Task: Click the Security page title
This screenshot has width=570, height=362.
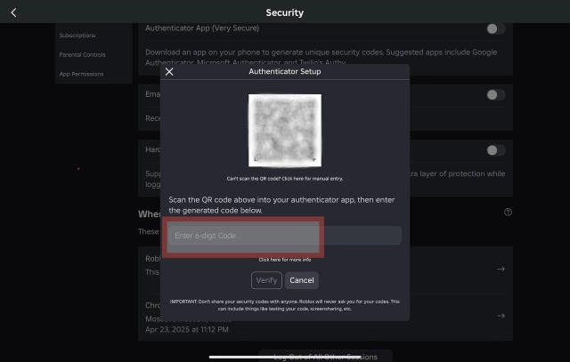Action: point(284,12)
